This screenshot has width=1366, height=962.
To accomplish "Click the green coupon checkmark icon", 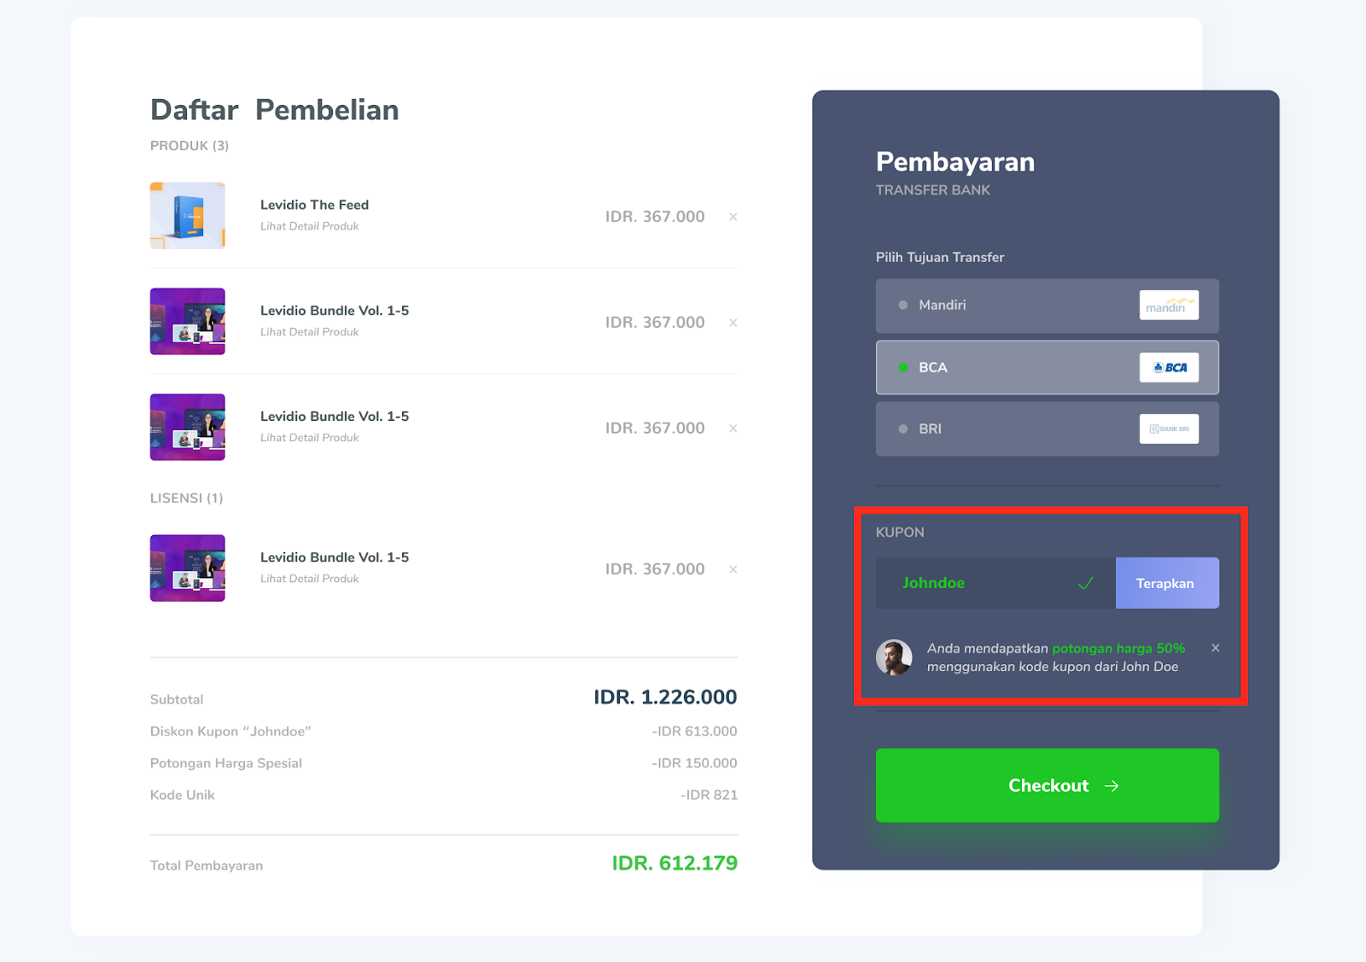I will pyautogui.click(x=1086, y=583).
